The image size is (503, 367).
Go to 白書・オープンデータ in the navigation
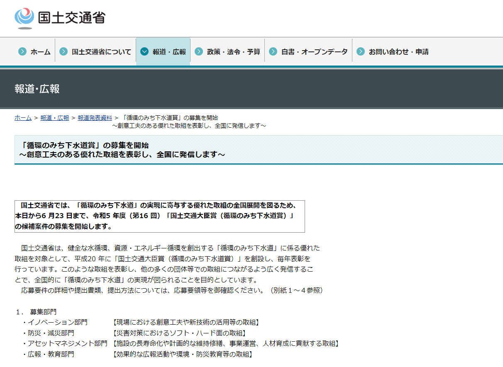click(314, 52)
